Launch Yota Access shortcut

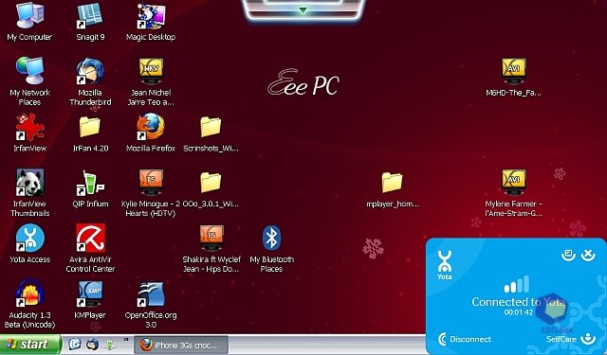(29, 243)
